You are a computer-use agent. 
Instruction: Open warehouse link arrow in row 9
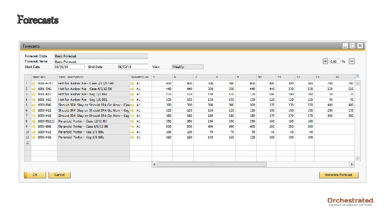[x=132, y=127]
